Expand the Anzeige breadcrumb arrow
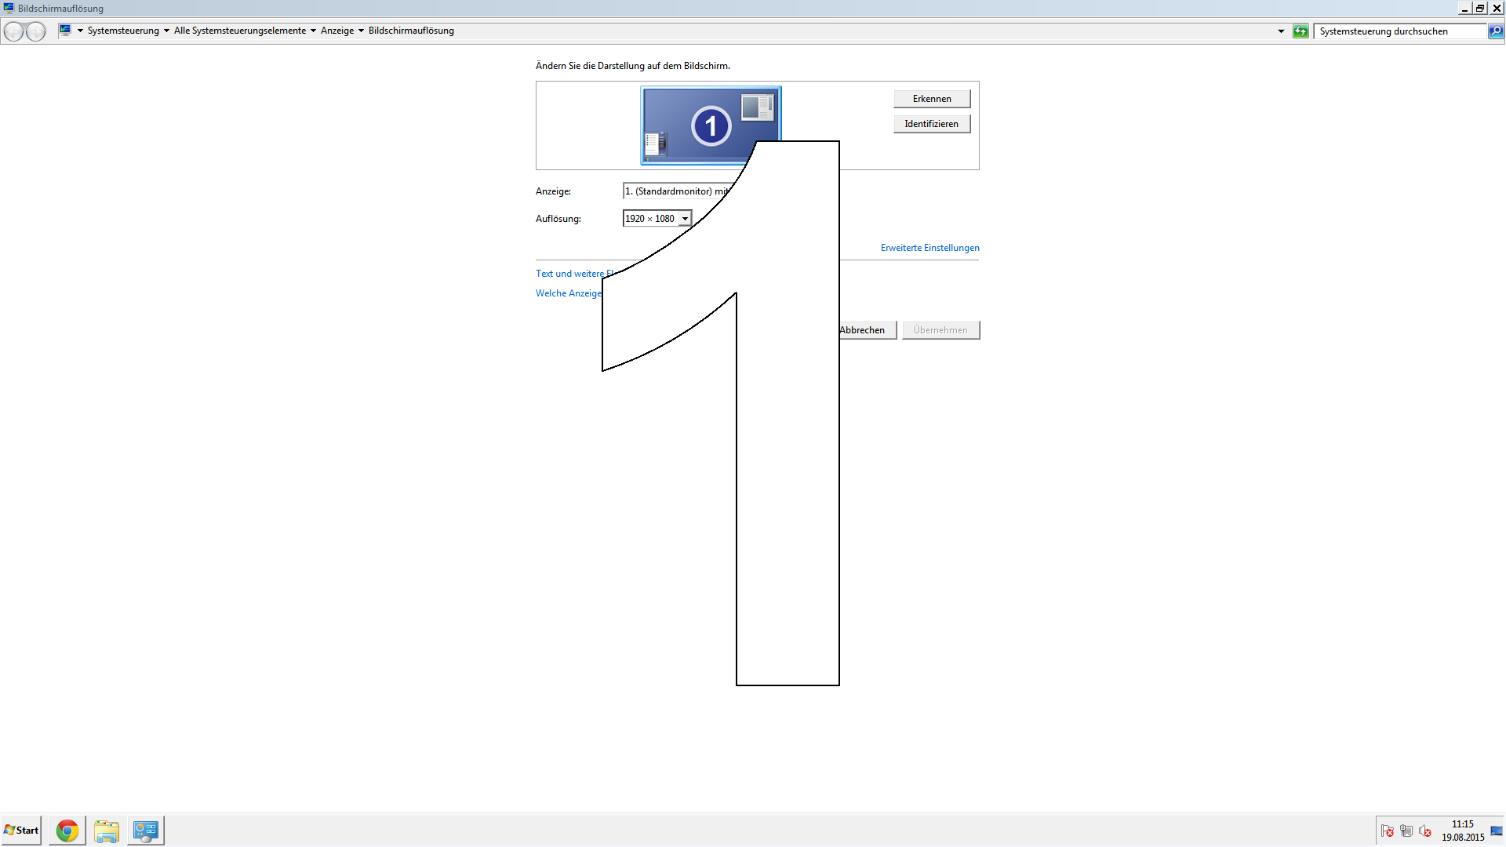 pyautogui.click(x=361, y=31)
